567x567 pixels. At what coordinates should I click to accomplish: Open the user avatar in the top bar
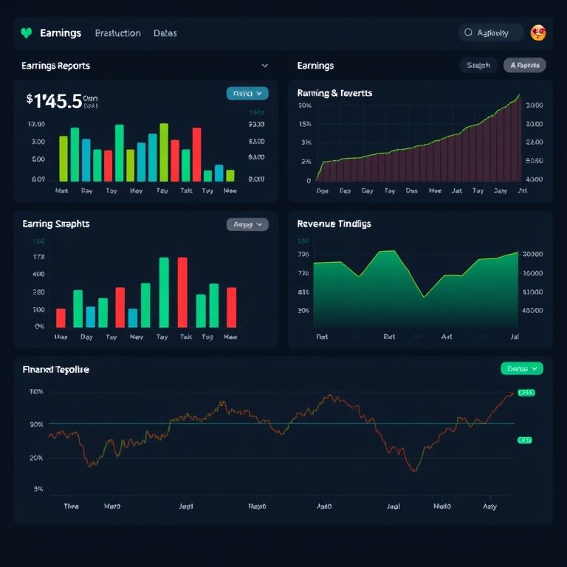coord(538,32)
